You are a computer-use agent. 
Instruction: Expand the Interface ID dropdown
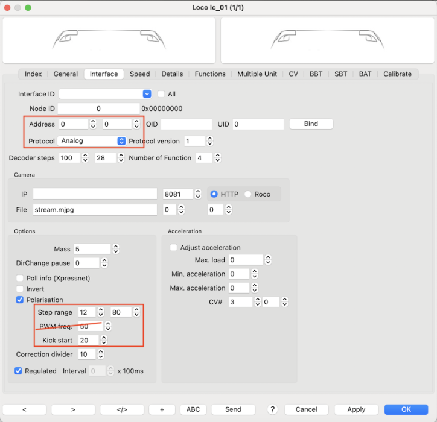pos(147,94)
